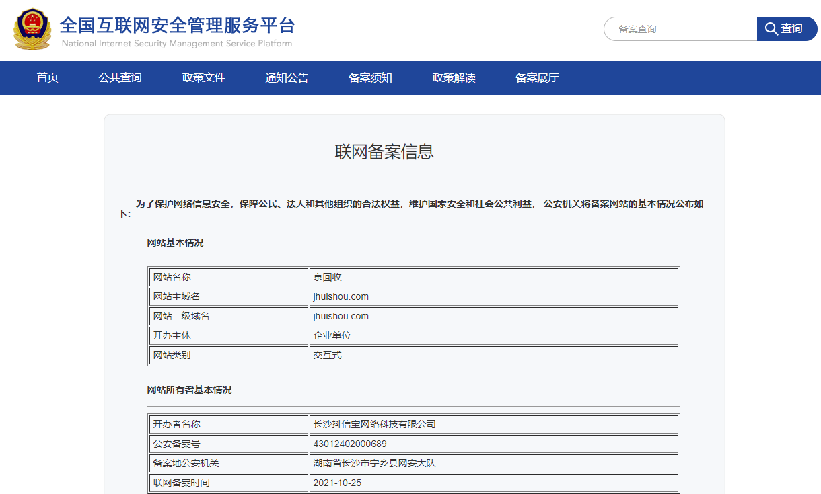Open the 备案展厅 navigation item
Image resolution: width=821 pixels, height=494 pixels.
coord(537,78)
